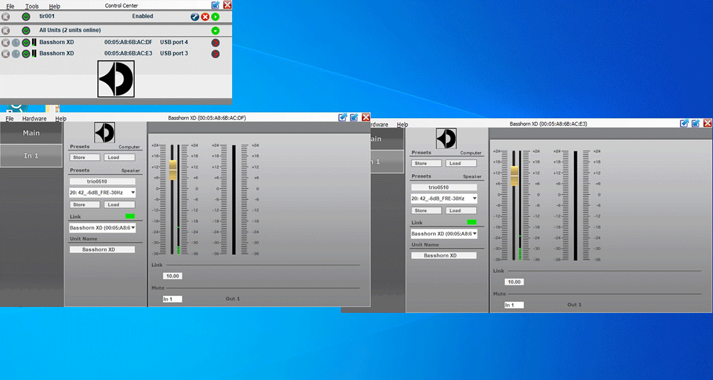
Task: Toggle the green power icon for tir001
Action: coord(26,17)
